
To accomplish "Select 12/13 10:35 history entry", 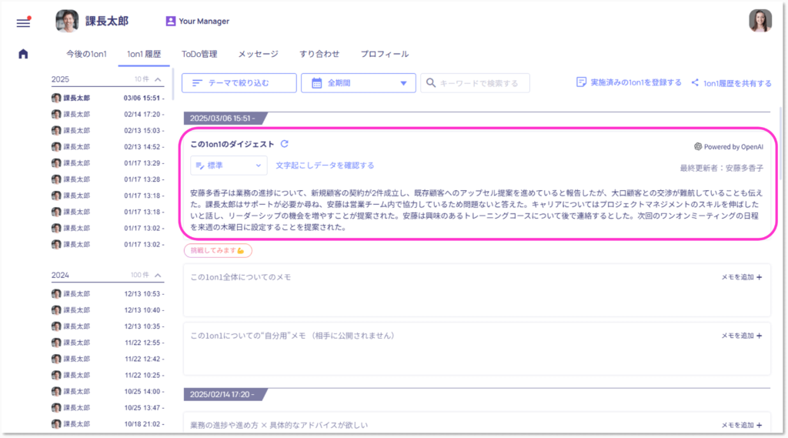I will click(108, 326).
